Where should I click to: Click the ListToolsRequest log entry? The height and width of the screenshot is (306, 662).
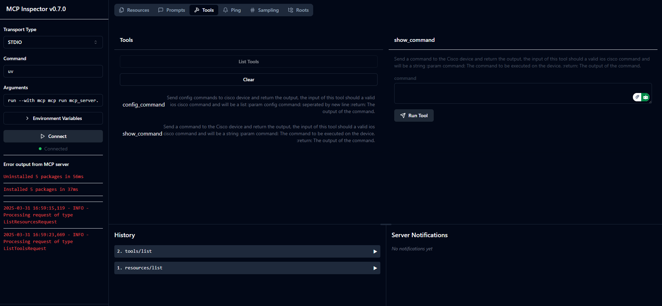46,242
